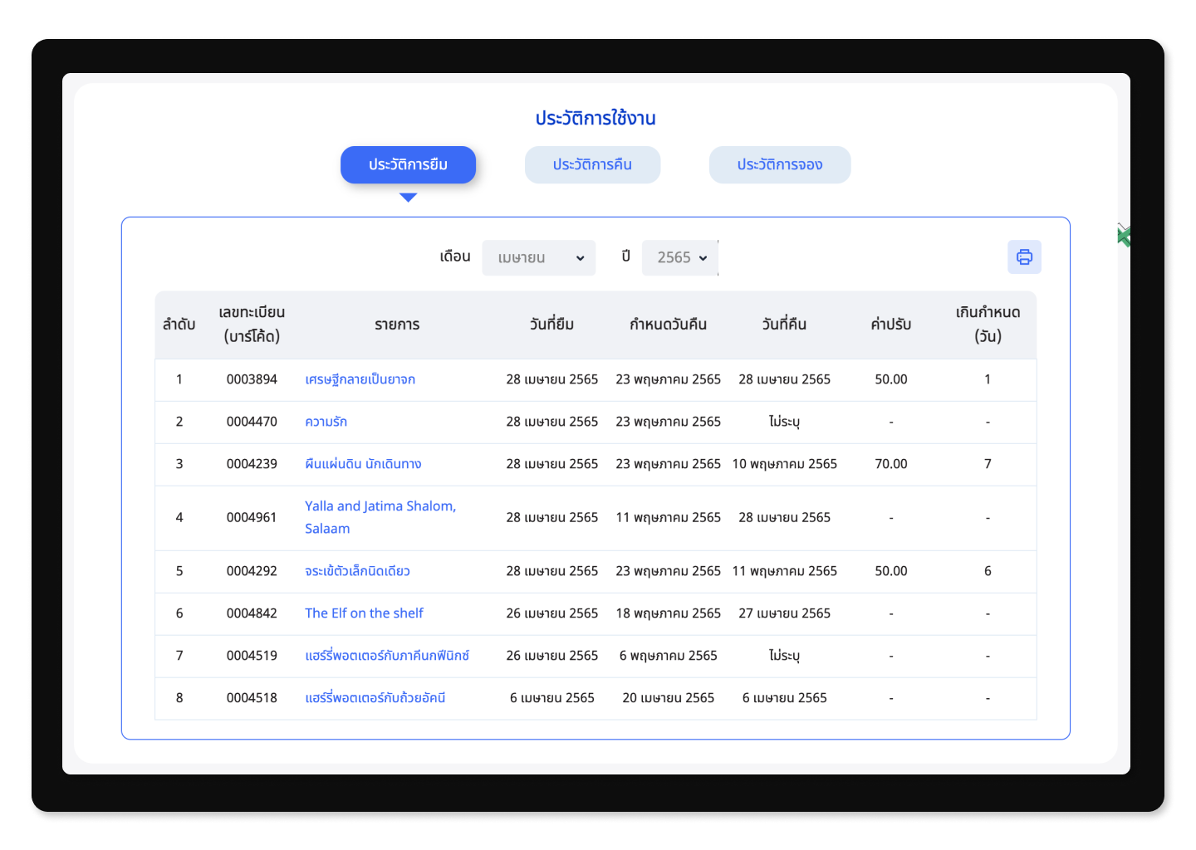Click the เลขทะเบียน (บาร์โค้ด) column header
This screenshot has width=1196, height=850.
coord(252,325)
